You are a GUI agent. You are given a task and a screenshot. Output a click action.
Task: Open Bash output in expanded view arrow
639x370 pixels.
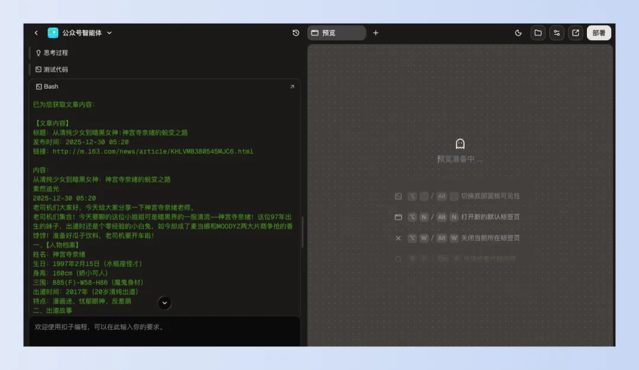click(x=292, y=87)
